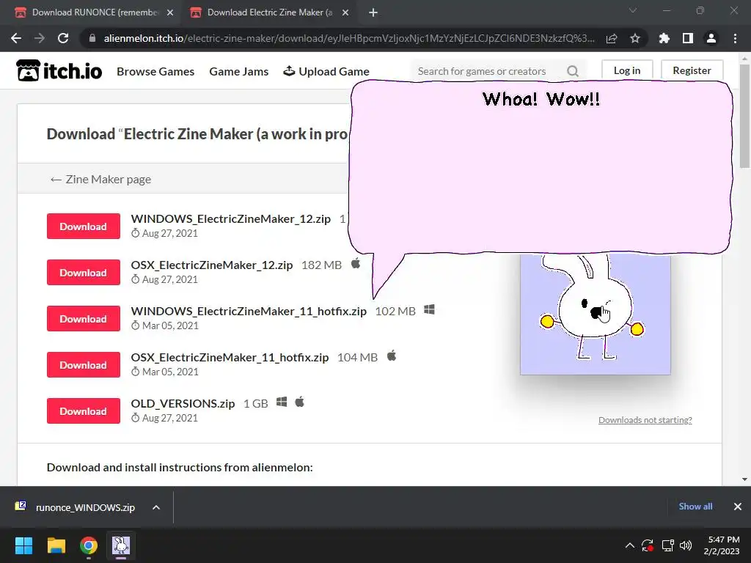Click the clock icon under WINDOWS_ElectricZineMaker_12.zip

pyautogui.click(x=136, y=233)
